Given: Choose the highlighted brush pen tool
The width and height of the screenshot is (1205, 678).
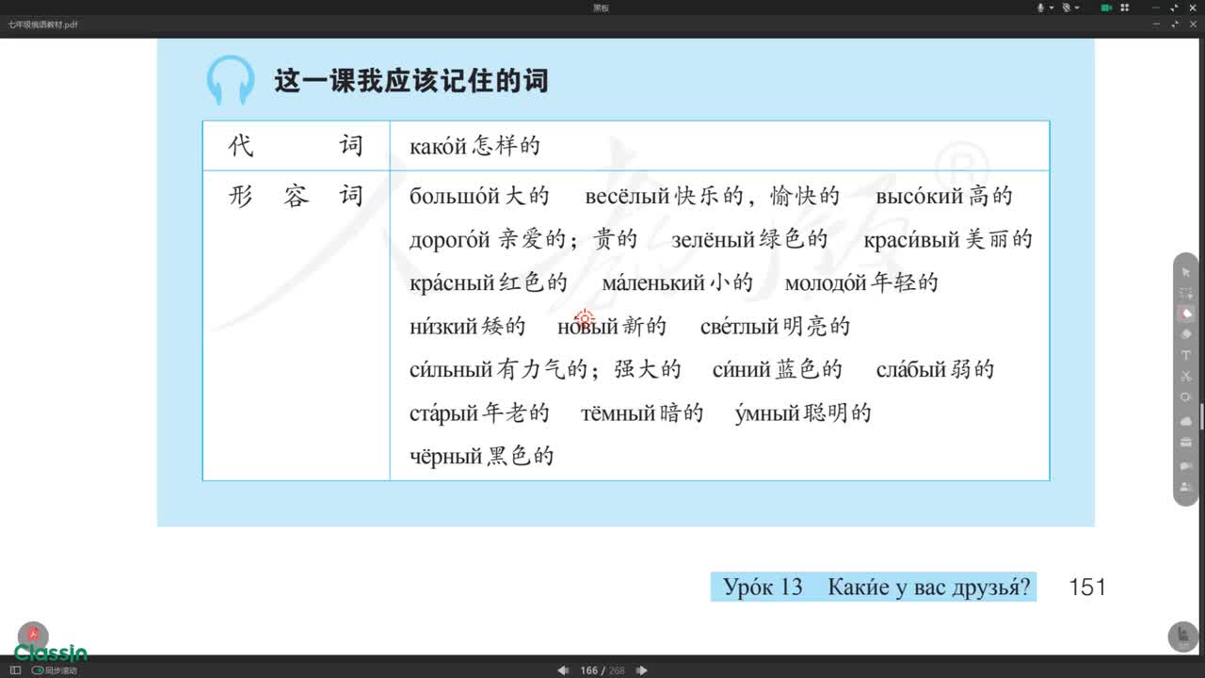Looking at the screenshot, I should click(1186, 314).
